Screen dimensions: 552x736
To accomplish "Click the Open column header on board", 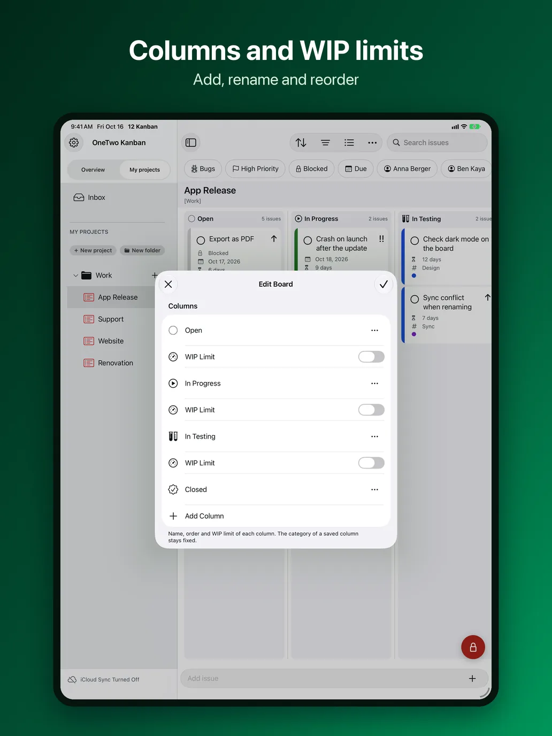I will (x=234, y=219).
